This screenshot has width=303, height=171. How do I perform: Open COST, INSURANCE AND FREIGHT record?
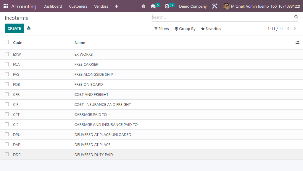click(103, 105)
